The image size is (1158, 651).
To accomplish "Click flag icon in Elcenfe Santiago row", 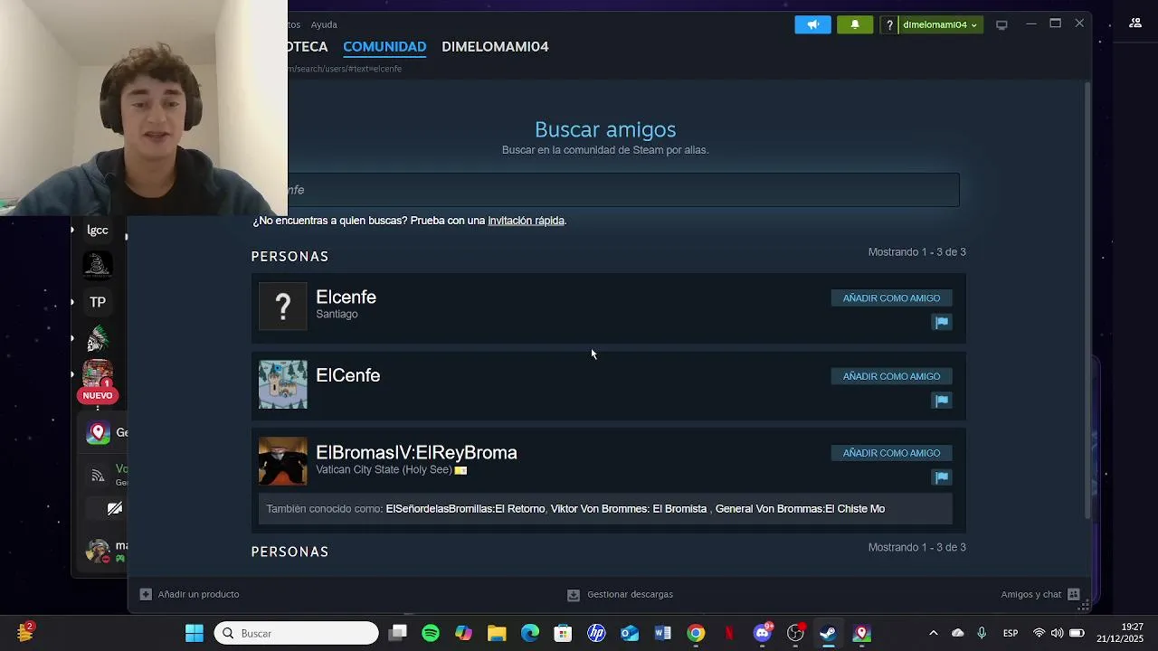I will (x=942, y=322).
